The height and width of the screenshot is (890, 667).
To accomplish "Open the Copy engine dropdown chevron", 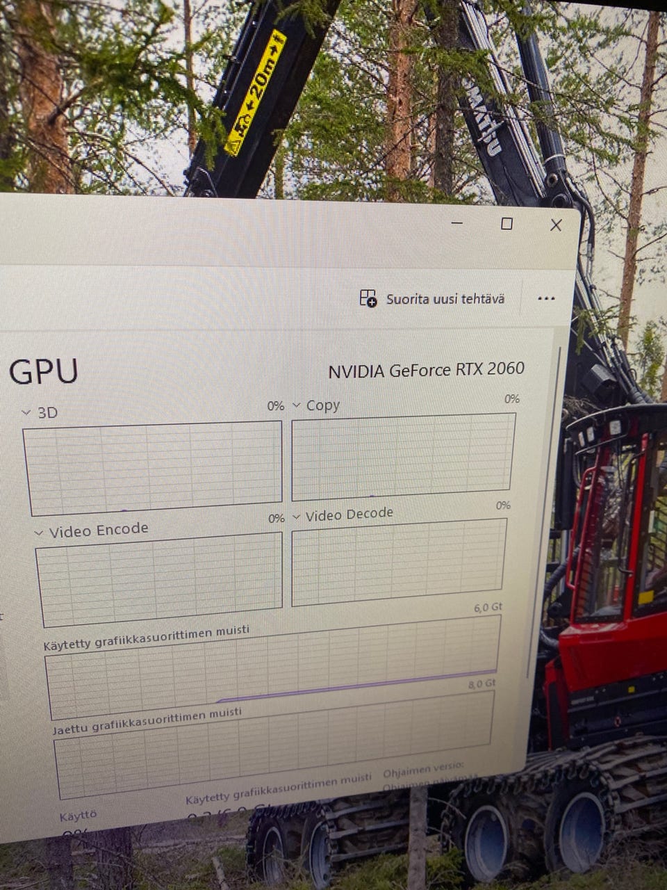I will pyautogui.click(x=297, y=405).
